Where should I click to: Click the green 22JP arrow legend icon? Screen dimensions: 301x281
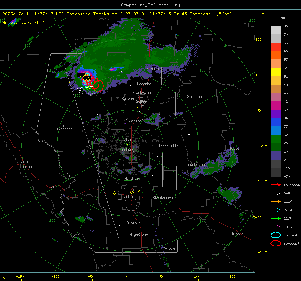(x=276, y=218)
